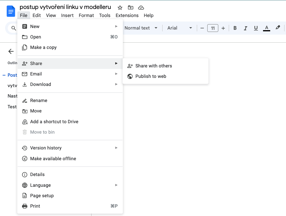The height and width of the screenshot is (216, 286).
Task: Increase the font size with plus button
Action: pos(223,28)
